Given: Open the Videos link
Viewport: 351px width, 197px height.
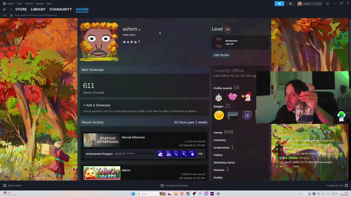Looking at the screenshot, I should click(x=218, y=155).
